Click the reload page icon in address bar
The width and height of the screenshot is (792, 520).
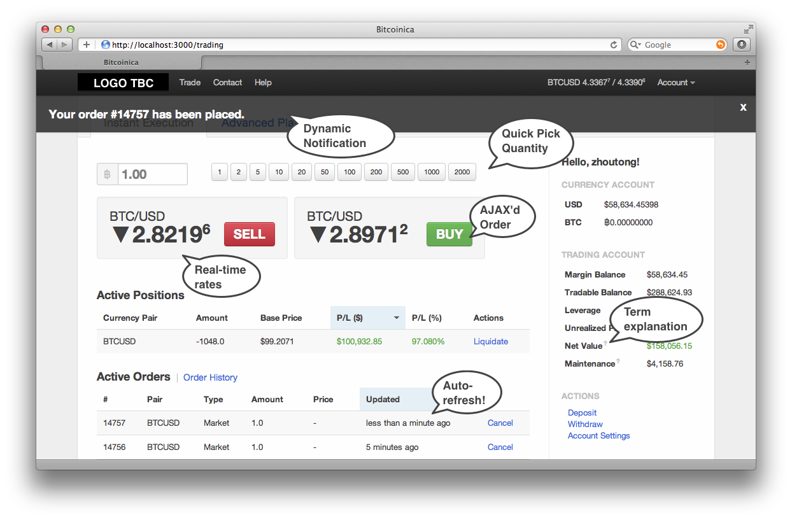(x=614, y=45)
